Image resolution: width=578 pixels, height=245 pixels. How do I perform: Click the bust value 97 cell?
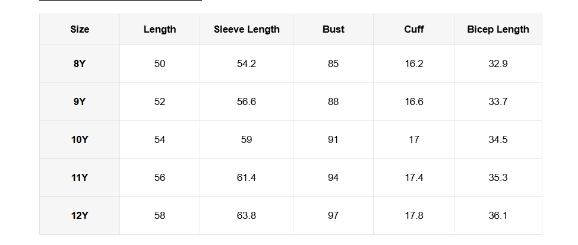[333, 215]
